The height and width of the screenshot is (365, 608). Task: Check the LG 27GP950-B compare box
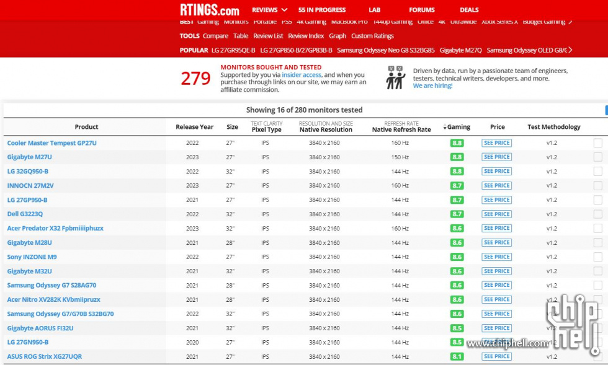[597, 200]
